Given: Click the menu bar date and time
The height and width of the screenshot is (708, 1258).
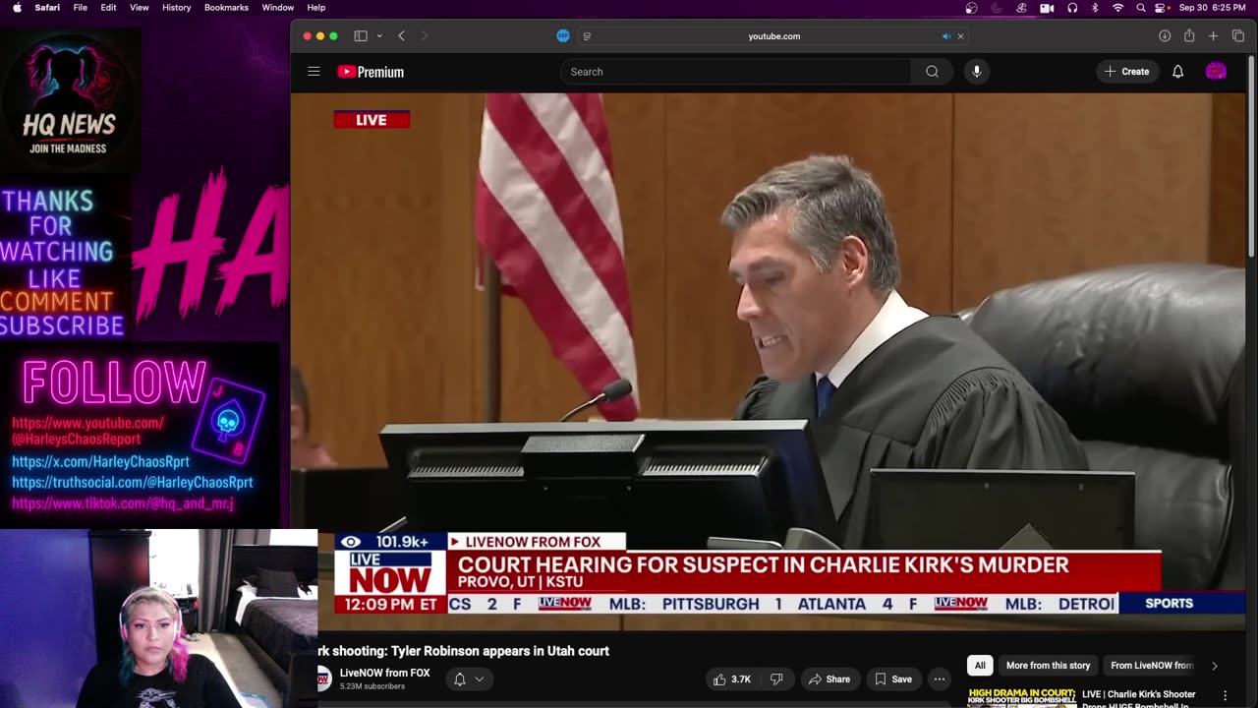Looking at the screenshot, I should pos(1211,7).
